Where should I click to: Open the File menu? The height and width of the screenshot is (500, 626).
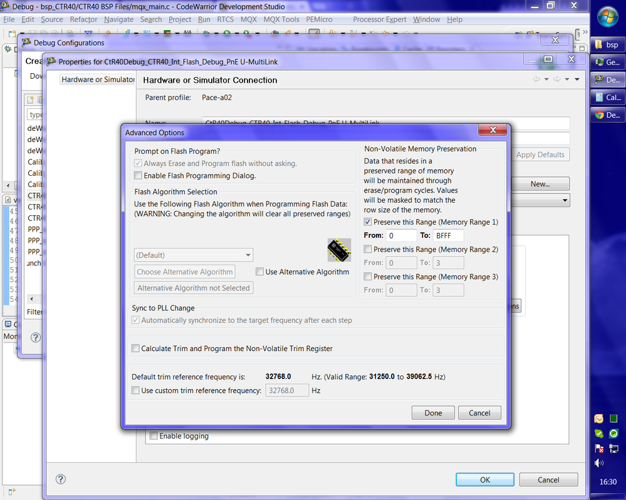coord(9,19)
